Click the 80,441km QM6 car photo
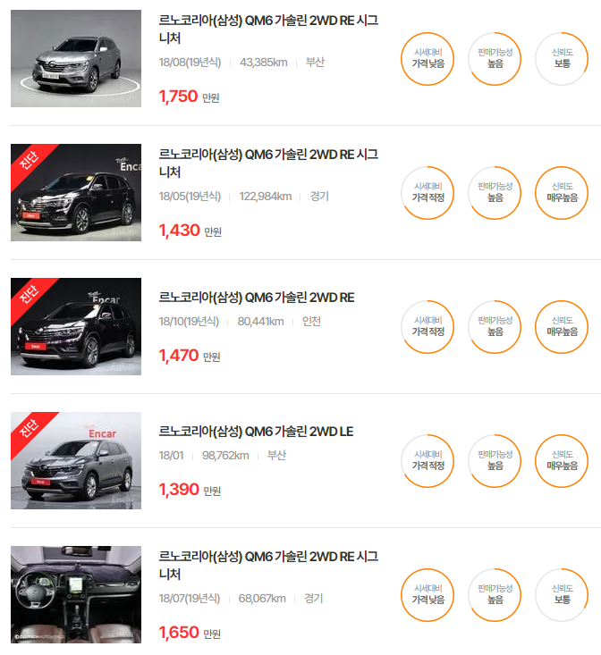Viewport: 601px width, 655px height. [76, 327]
